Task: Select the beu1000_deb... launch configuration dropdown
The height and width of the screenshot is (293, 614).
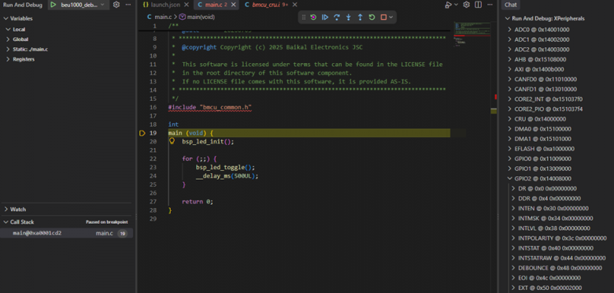Action: pyautogui.click(x=78, y=5)
